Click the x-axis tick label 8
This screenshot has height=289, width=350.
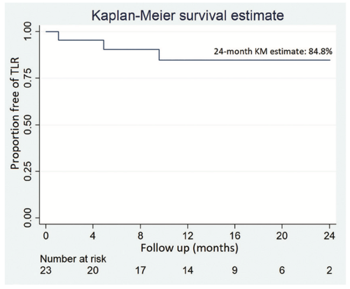(141, 236)
